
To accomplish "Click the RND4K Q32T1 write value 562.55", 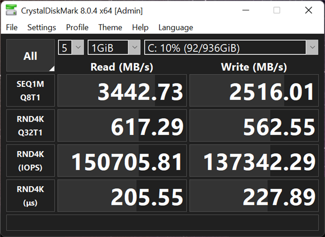I will [x=254, y=126].
